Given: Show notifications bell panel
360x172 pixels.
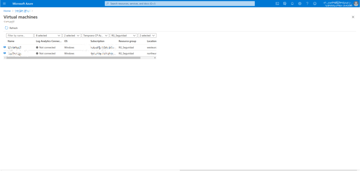Looking at the screenshot, I should 292,4.
